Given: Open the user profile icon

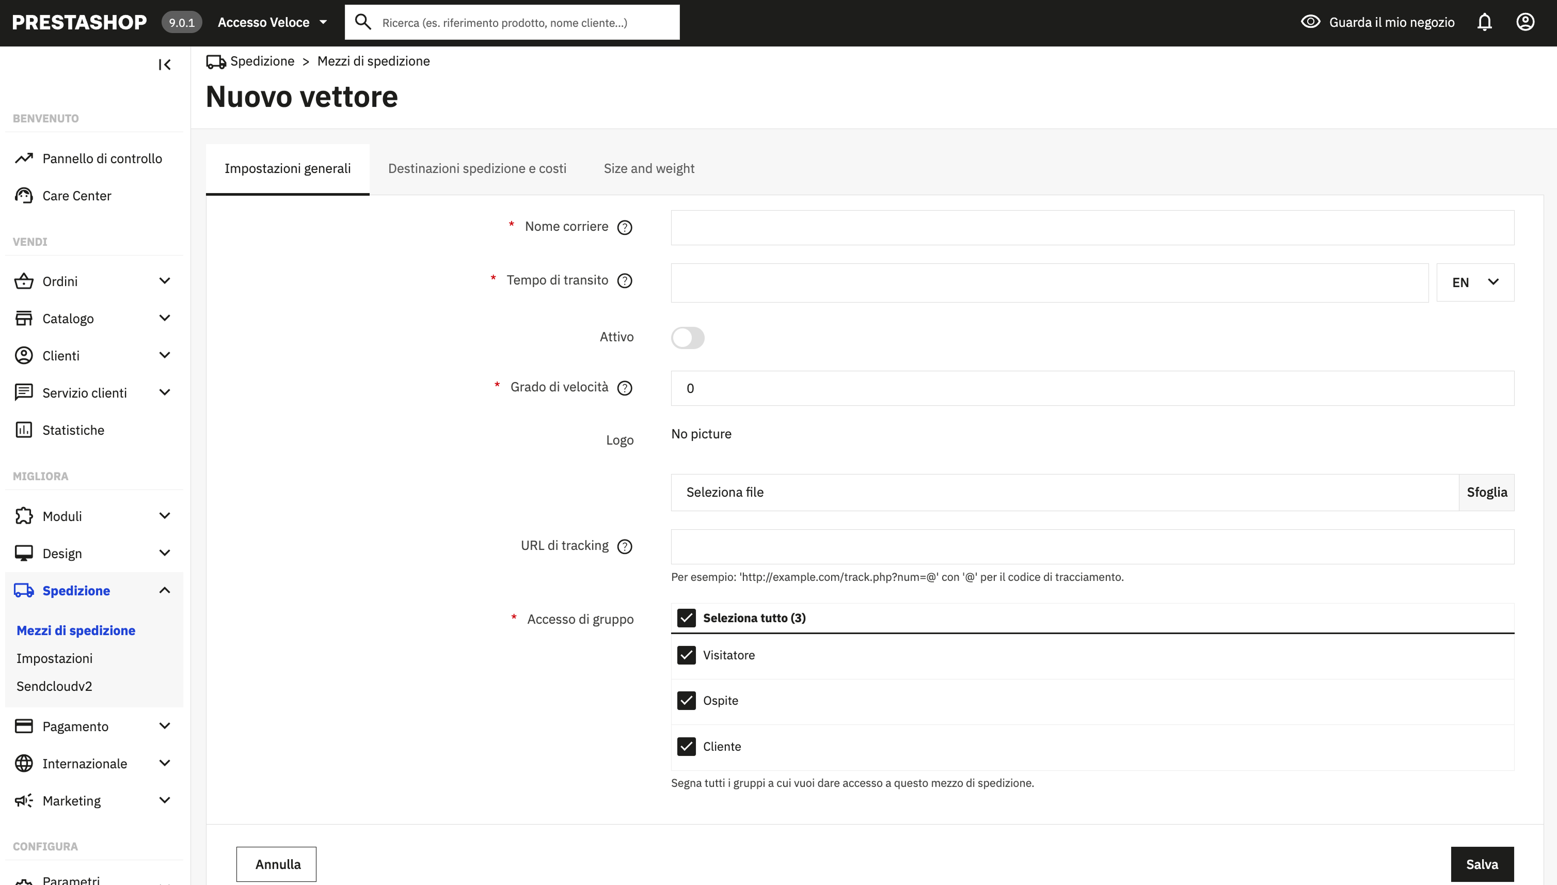Looking at the screenshot, I should (x=1526, y=23).
